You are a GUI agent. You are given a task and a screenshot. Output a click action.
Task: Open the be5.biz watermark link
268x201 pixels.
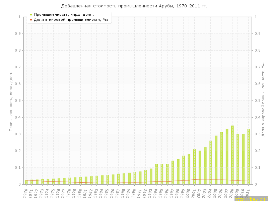251,199
